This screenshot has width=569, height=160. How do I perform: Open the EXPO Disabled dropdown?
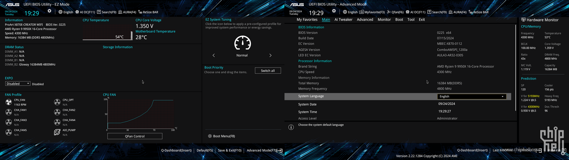[x=18, y=84]
